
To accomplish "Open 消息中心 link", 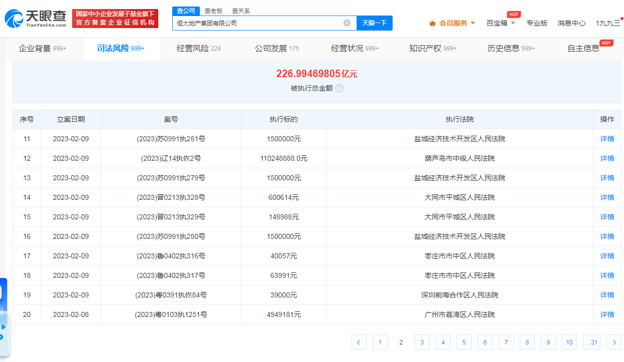I will pyautogui.click(x=571, y=23).
